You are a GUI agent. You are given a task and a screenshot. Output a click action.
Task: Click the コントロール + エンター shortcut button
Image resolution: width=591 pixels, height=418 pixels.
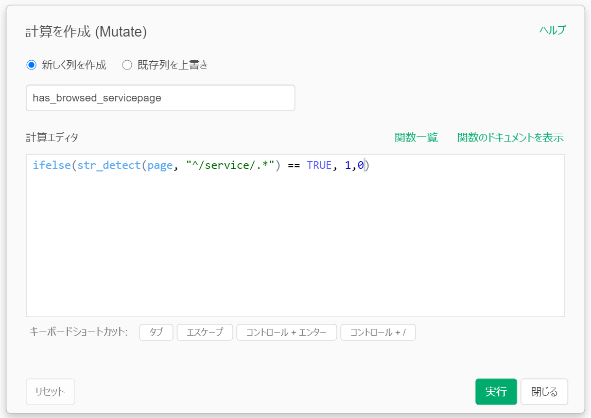coord(286,333)
